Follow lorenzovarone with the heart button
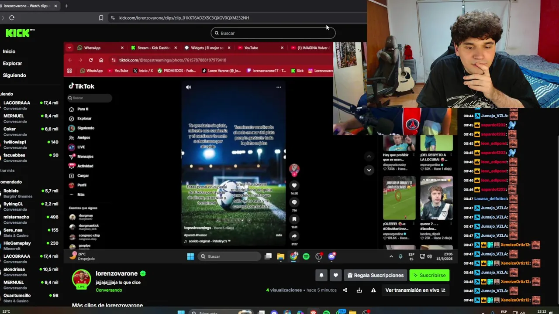The width and height of the screenshot is (559, 314). (335, 275)
